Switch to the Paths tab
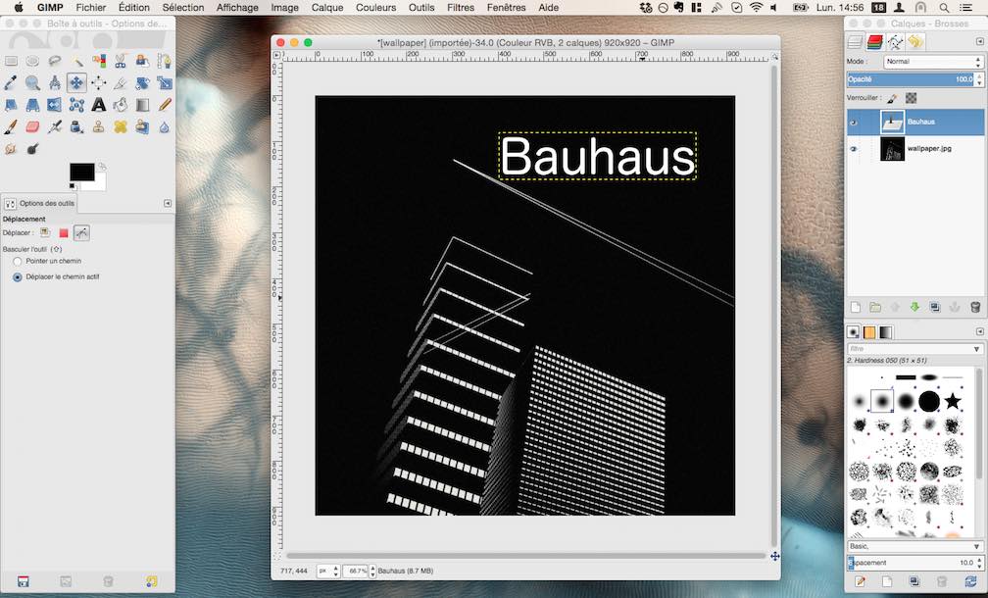The height and width of the screenshot is (598, 988). tap(895, 42)
